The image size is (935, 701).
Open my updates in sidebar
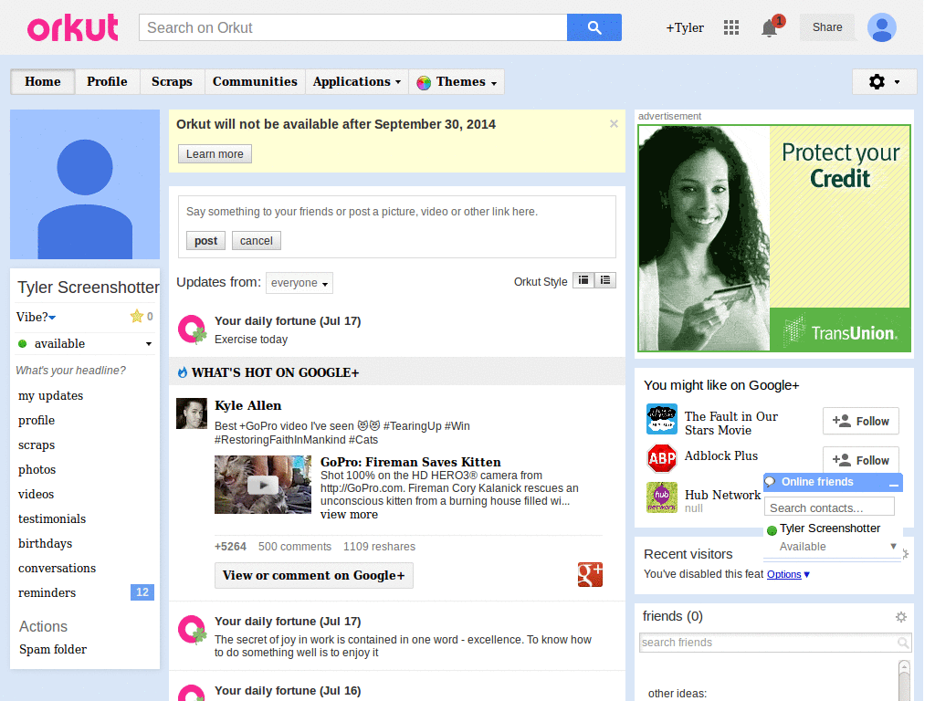tap(51, 396)
